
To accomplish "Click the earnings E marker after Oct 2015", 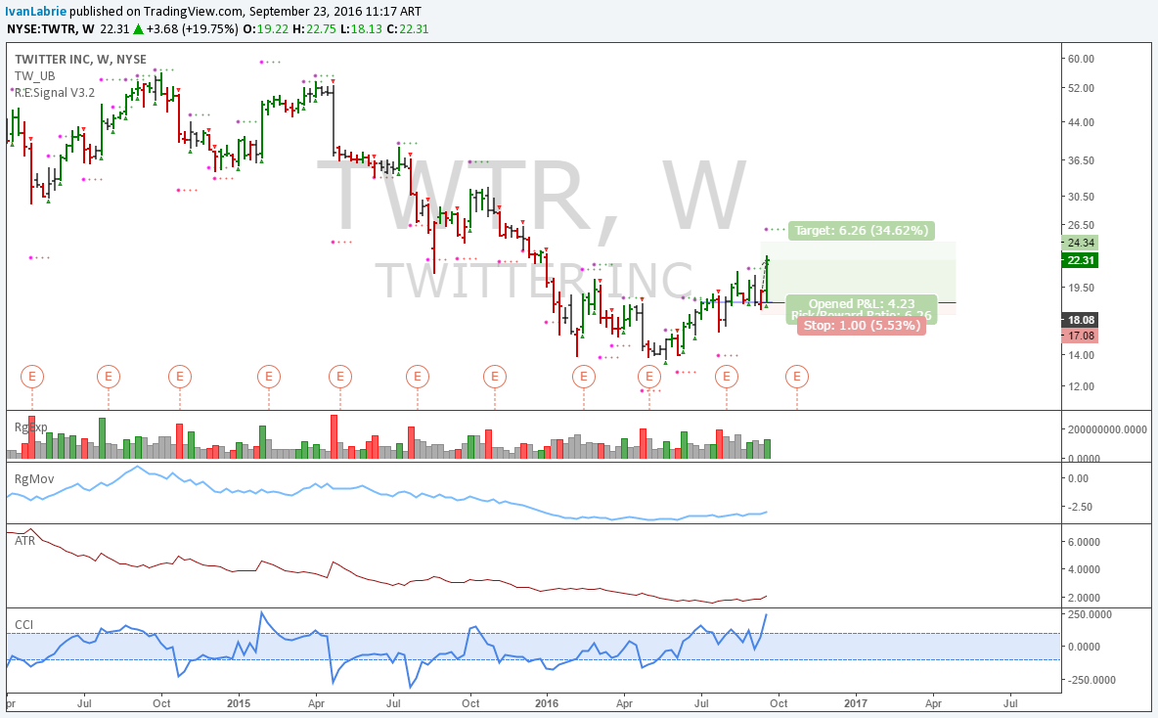I will click(495, 377).
